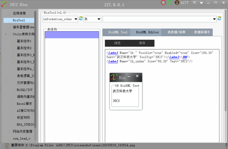Minimize the Biz preview popup window

(x=129, y=76)
